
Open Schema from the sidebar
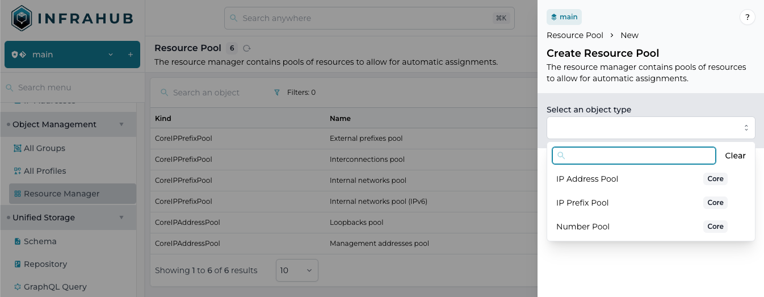coord(40,241)
